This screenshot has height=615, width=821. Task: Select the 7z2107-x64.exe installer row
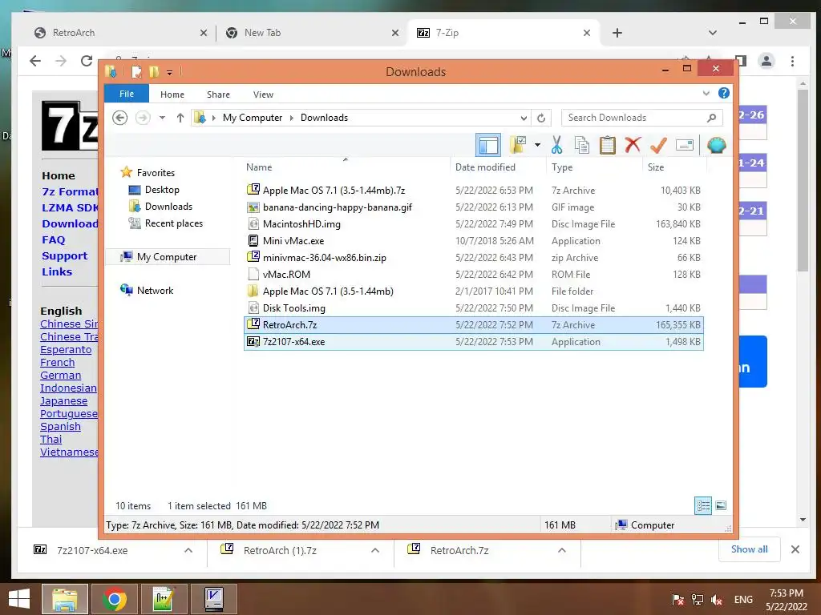[x=473, y=341]
